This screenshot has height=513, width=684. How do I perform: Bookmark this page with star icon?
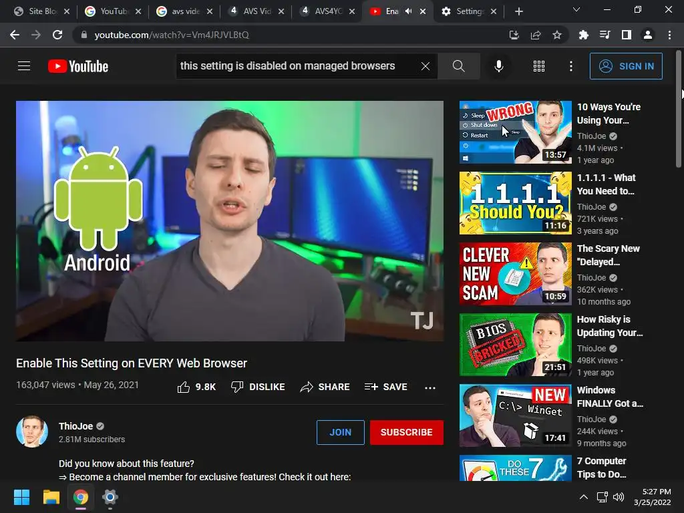557,35
